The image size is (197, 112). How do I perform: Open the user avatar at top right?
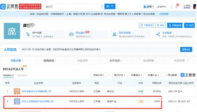pos(195,7)
